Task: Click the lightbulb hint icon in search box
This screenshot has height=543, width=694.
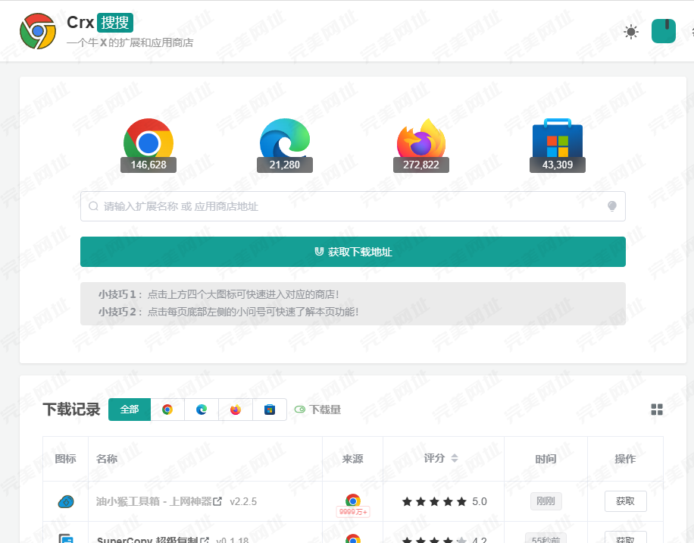Action: point(612,206)
